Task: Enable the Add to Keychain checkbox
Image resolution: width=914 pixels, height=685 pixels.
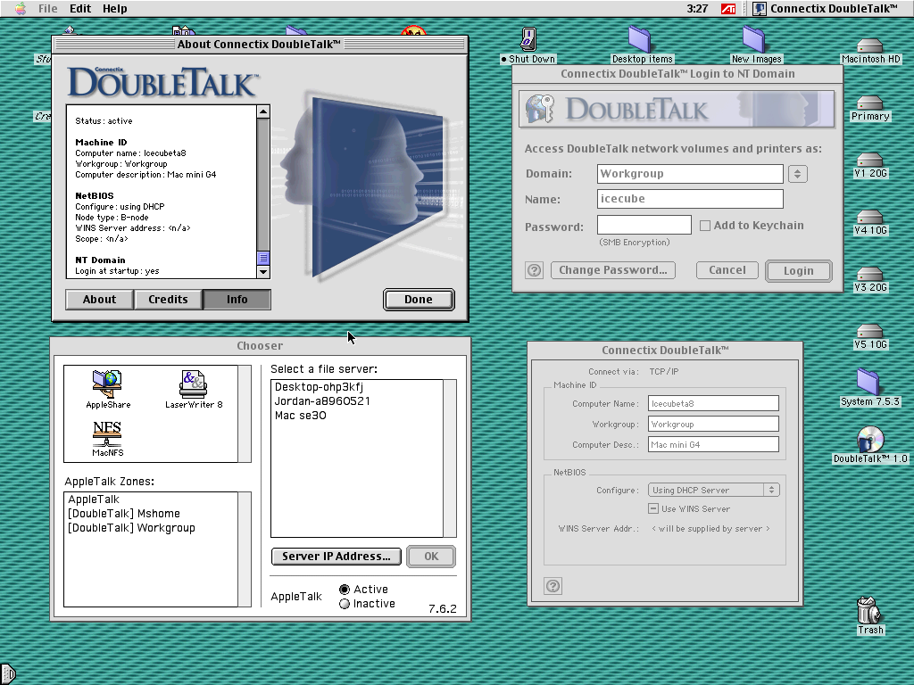Action: click(x=705, y=226)
